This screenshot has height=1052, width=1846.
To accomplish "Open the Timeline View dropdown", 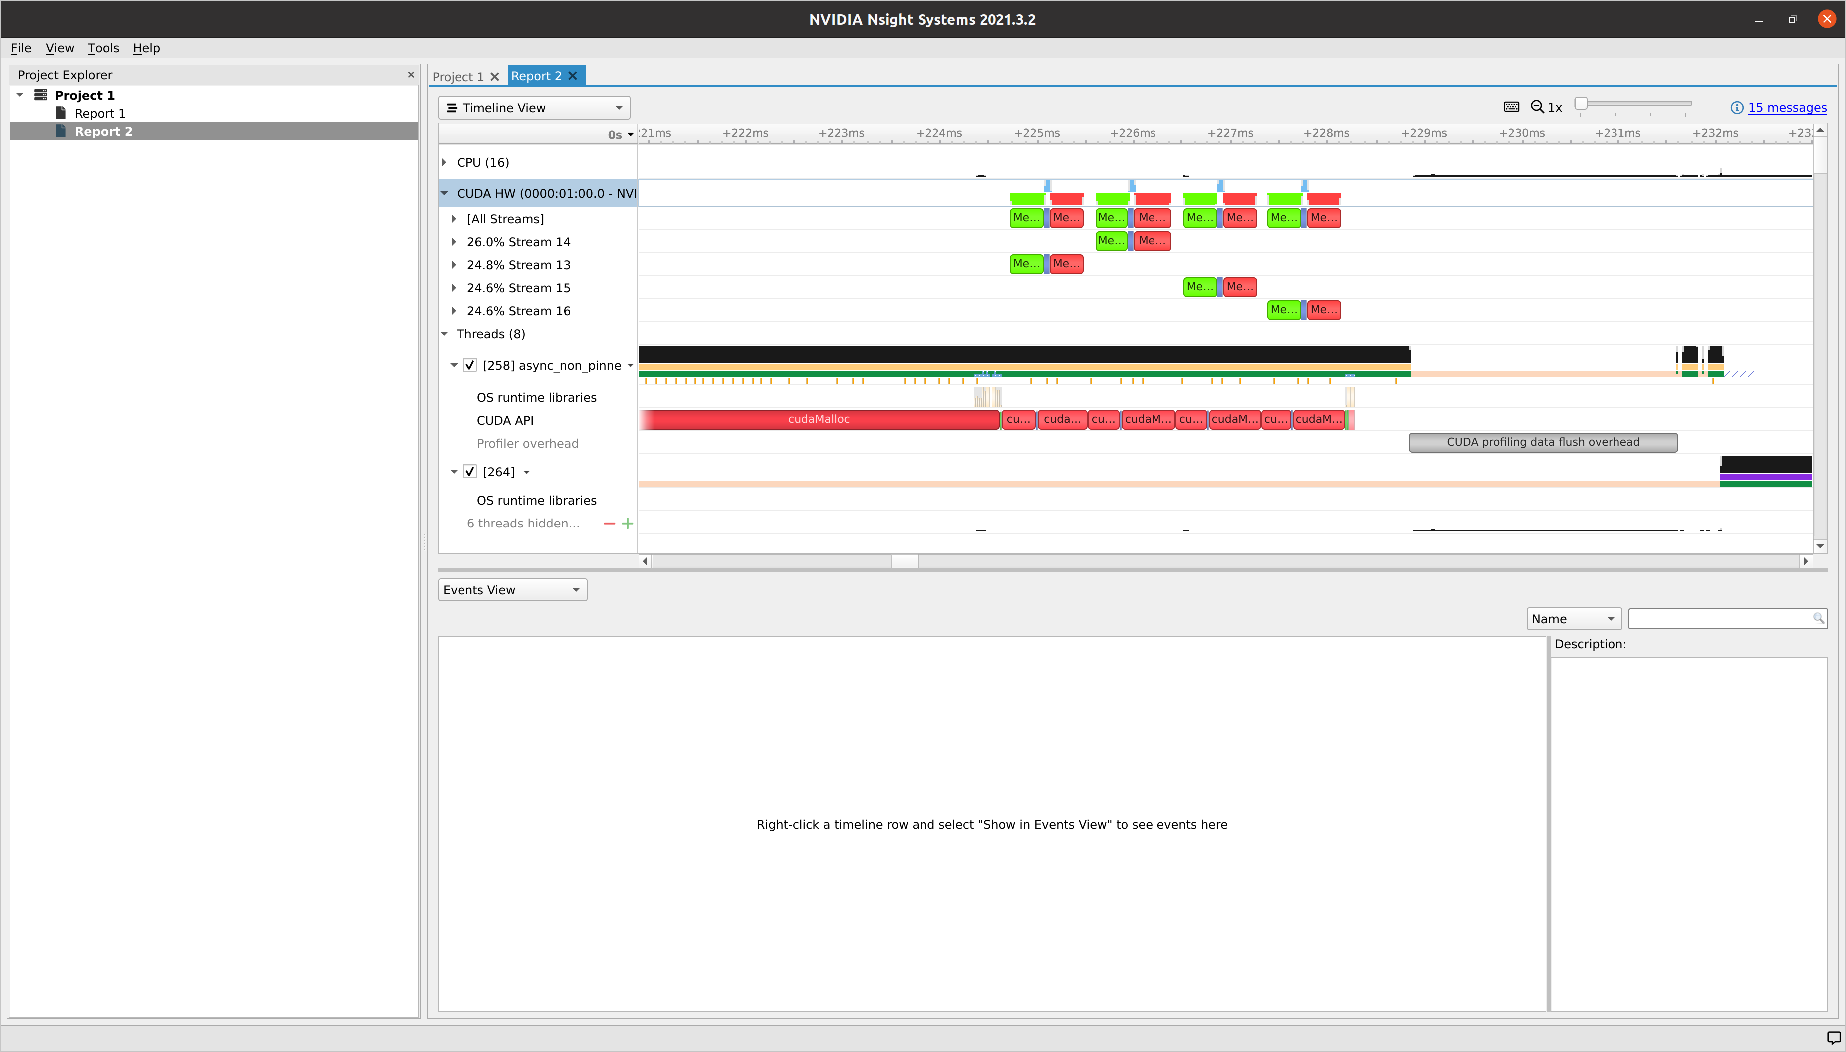I will [x=534, y=108].
